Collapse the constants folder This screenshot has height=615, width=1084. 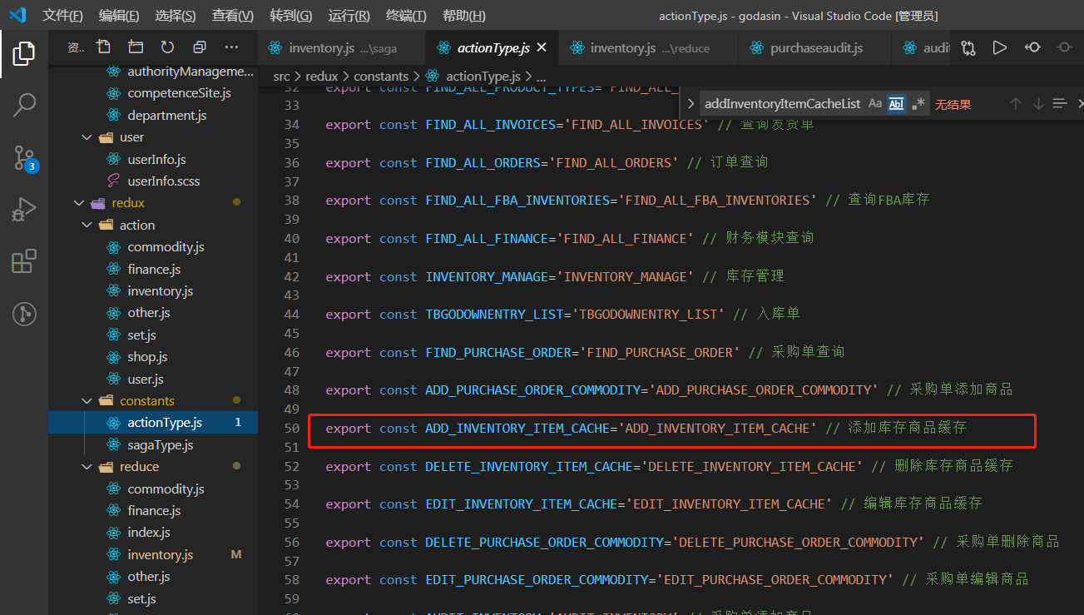tap(87, 401)
